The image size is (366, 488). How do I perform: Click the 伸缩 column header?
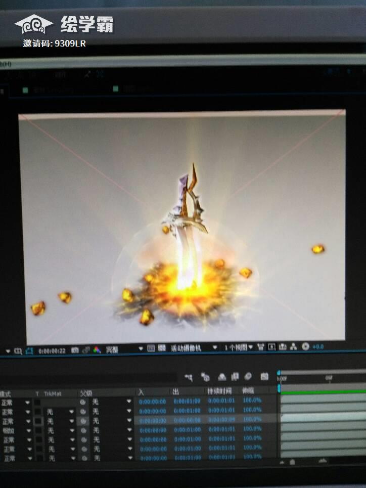pos(248,390)
